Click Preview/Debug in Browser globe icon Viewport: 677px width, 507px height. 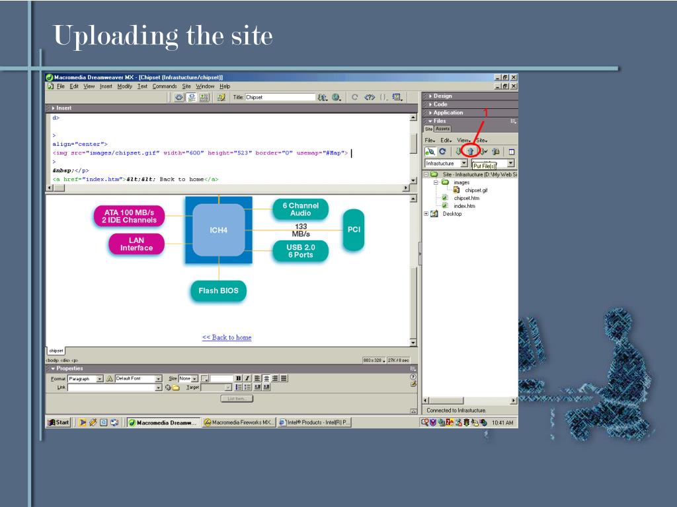[x=337, y=97]
